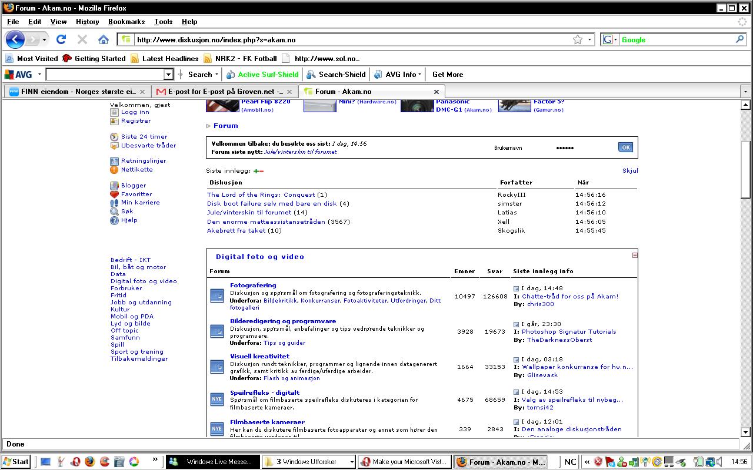Click the NYE icon beside Speilrefleks - digitalt
The width and height of the screenshot is (753, 470).
tap(217, 399)
